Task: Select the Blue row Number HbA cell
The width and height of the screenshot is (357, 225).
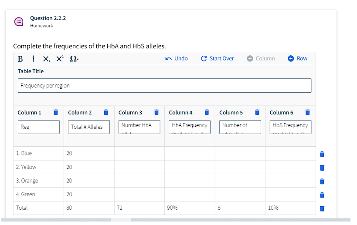Action: coord(139,154)
